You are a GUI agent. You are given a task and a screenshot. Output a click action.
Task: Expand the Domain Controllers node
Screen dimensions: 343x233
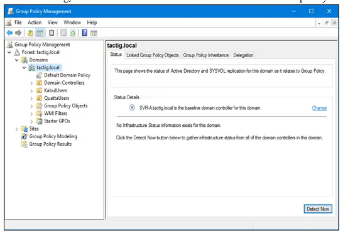click(x=31, y=84)
